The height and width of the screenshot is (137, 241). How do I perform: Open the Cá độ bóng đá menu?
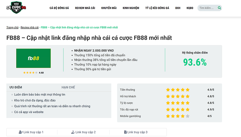pos(59,8)
